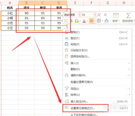Select column C header
The width and height of the screenshot is (135, 116).
coord(43,3)
